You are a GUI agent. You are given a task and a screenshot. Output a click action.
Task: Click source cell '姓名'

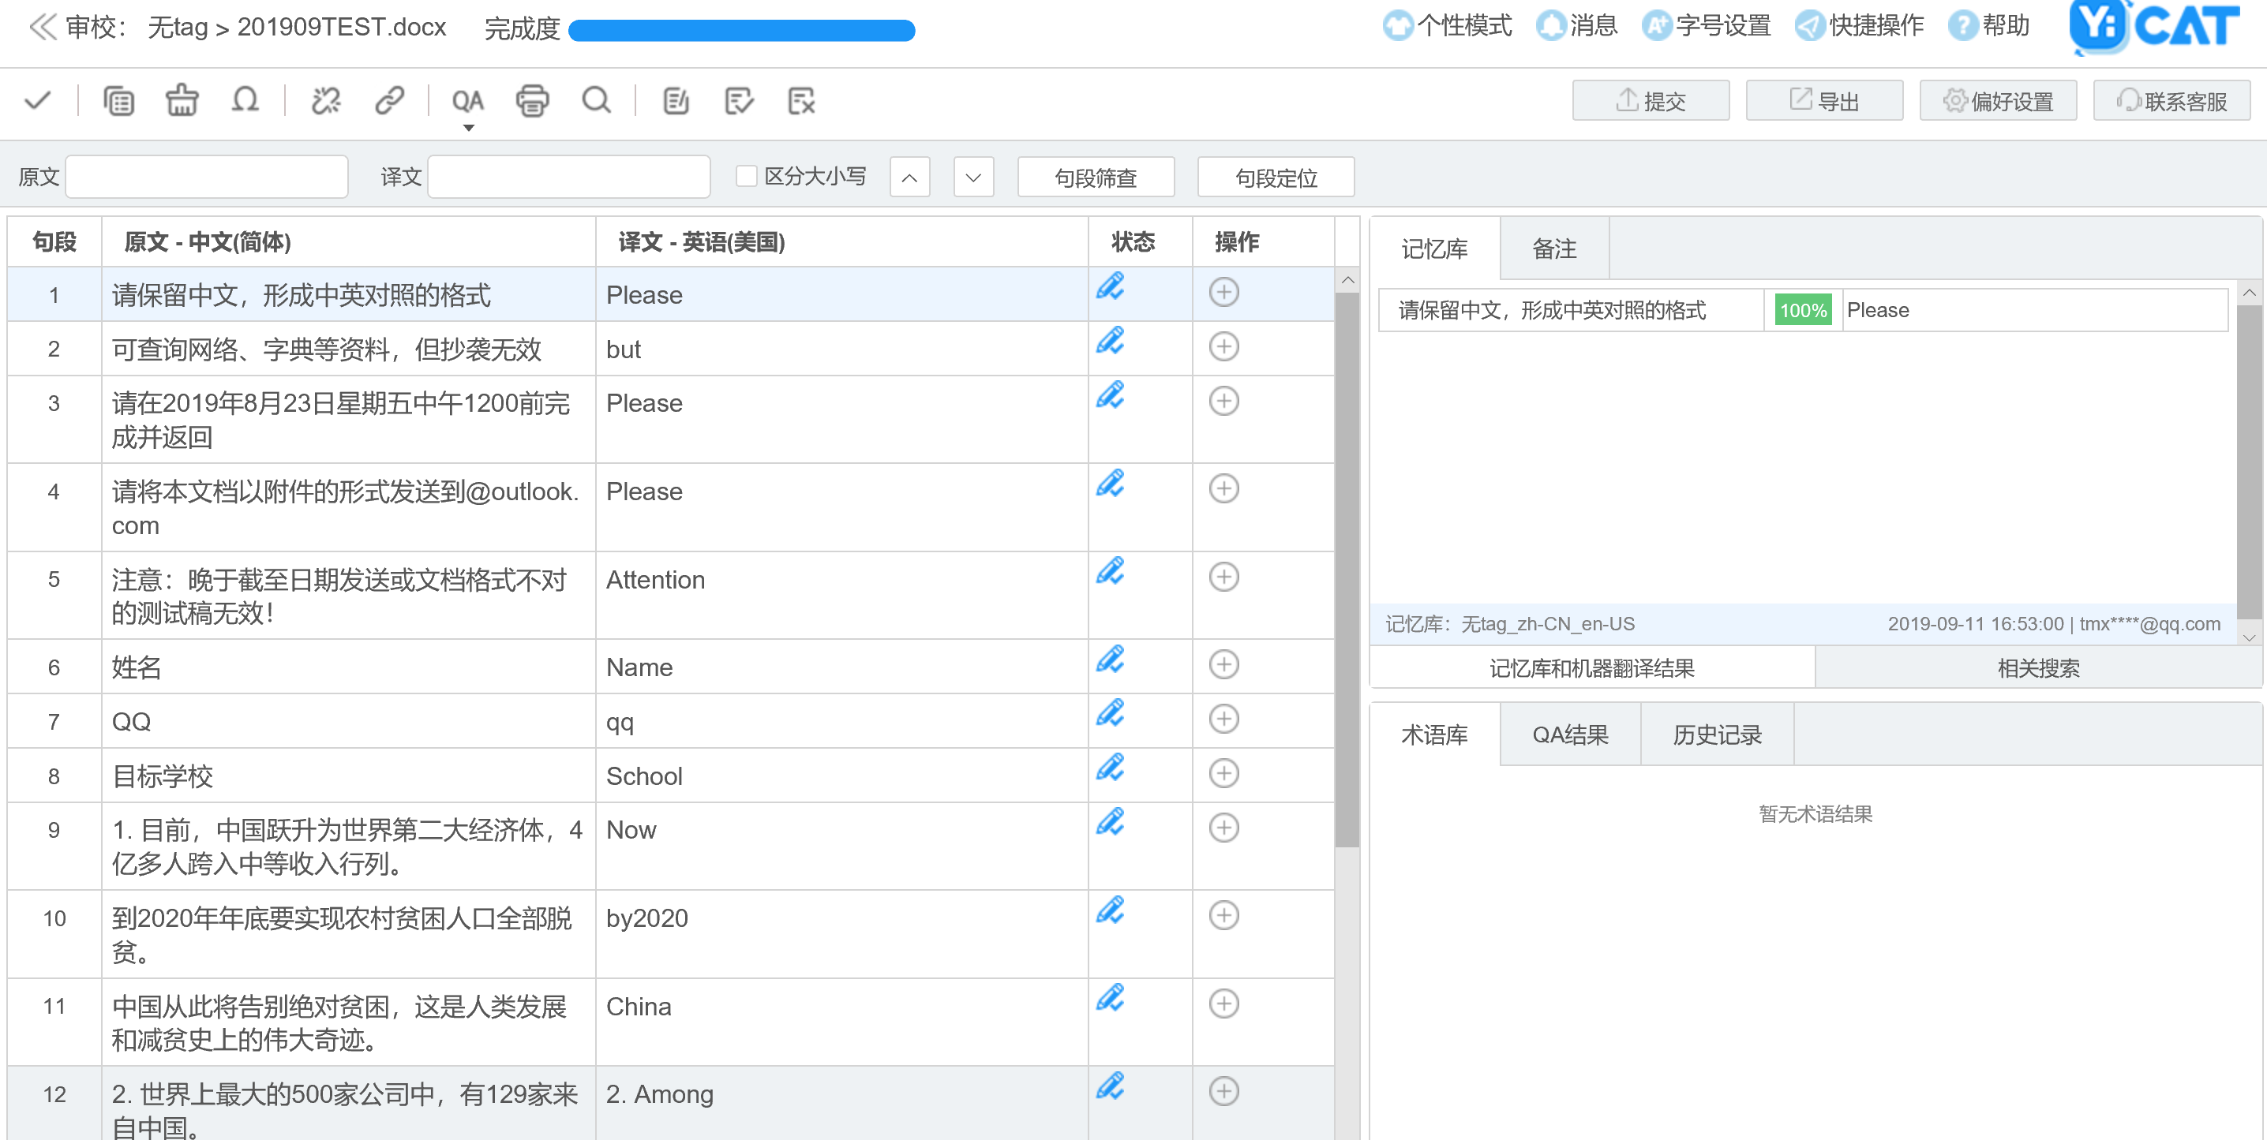click(x=349, y=667)
